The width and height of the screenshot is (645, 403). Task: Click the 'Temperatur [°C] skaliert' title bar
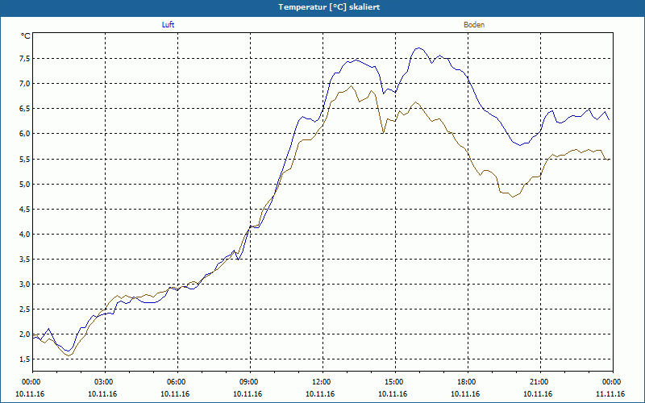322,7
